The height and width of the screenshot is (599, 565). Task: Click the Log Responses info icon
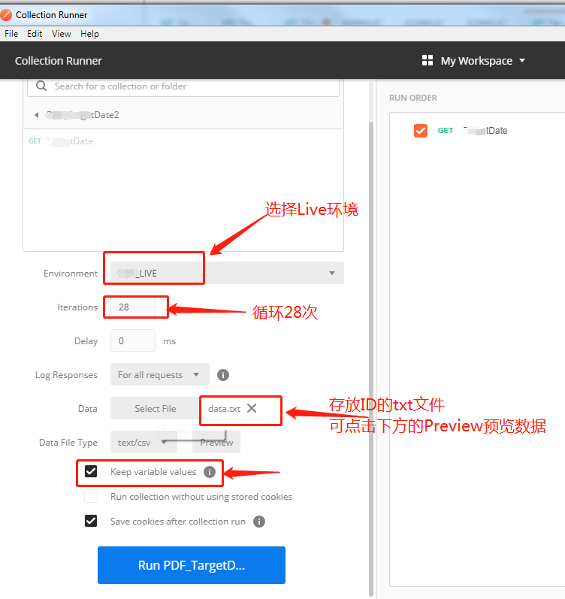pos(223,375)
